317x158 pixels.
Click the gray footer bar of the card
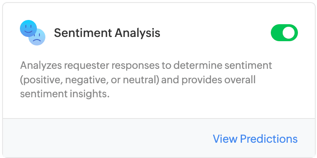pos(158,138)
